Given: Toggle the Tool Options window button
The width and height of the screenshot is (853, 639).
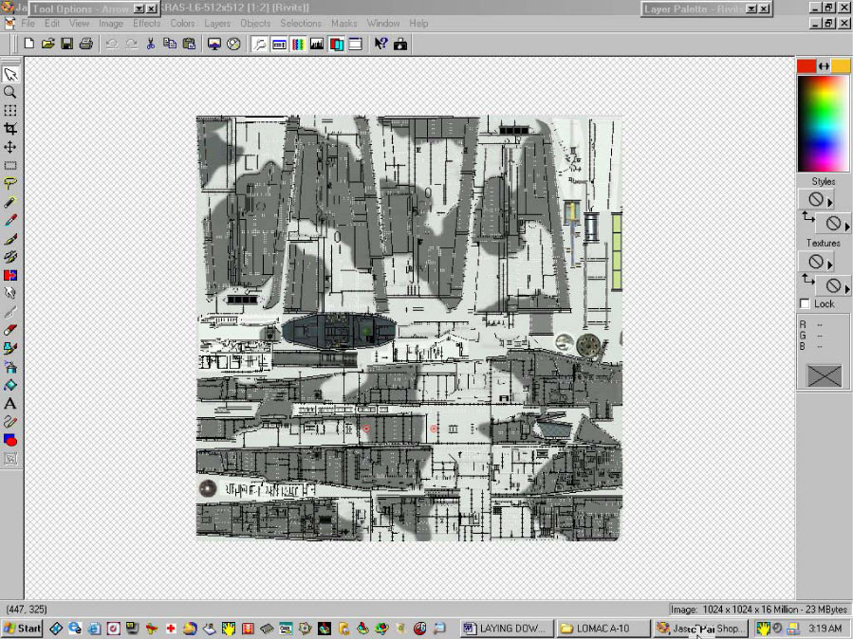Looking at the screenshot, I should point(279,44).
